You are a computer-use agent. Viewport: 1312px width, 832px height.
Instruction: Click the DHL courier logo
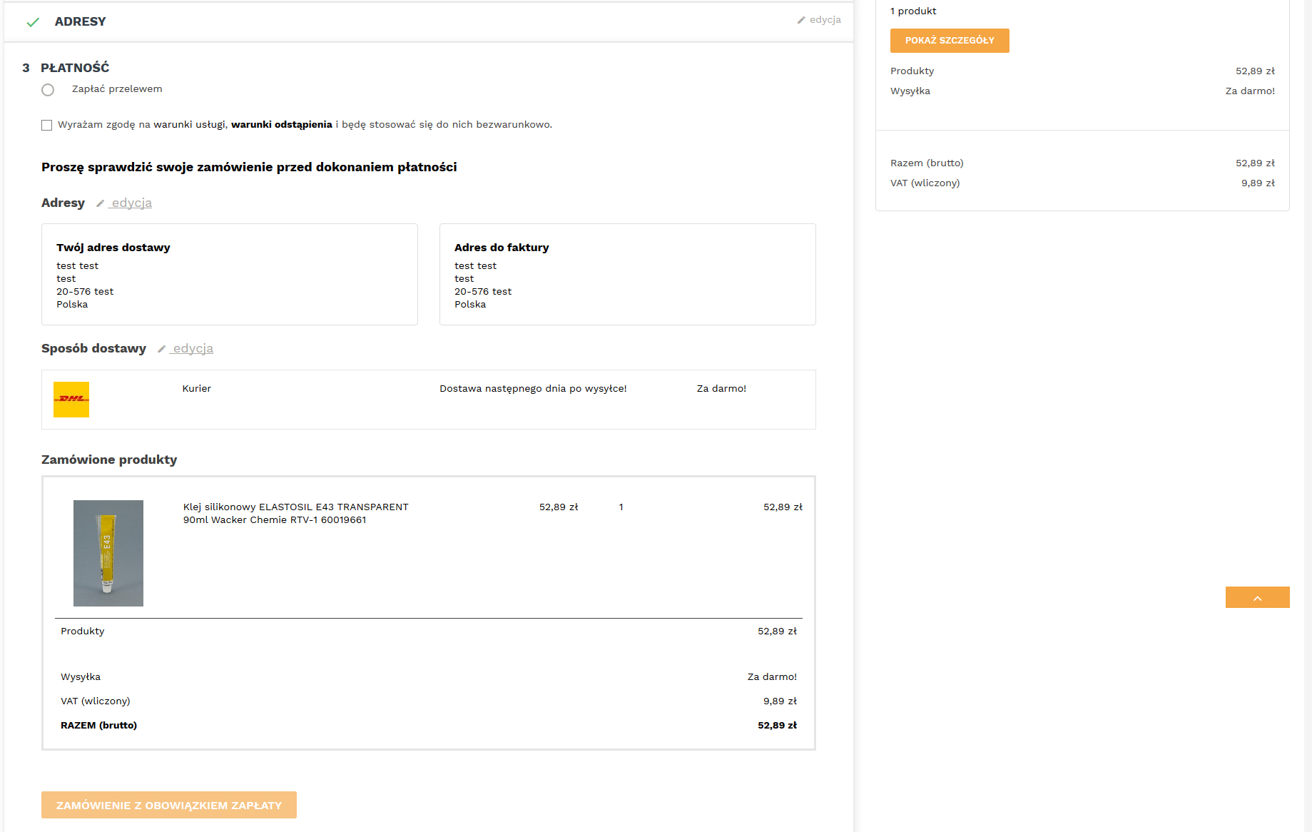pyautogui.click(x=71, y=400)
